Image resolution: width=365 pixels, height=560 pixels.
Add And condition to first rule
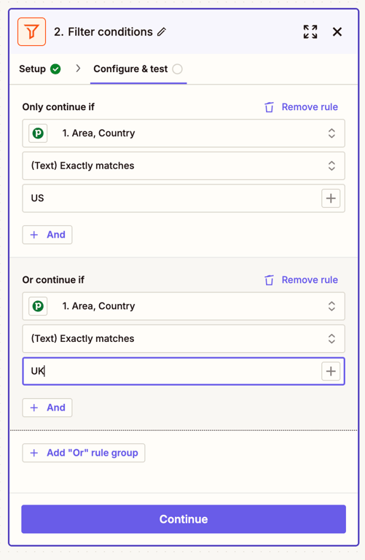pos(47,235)
